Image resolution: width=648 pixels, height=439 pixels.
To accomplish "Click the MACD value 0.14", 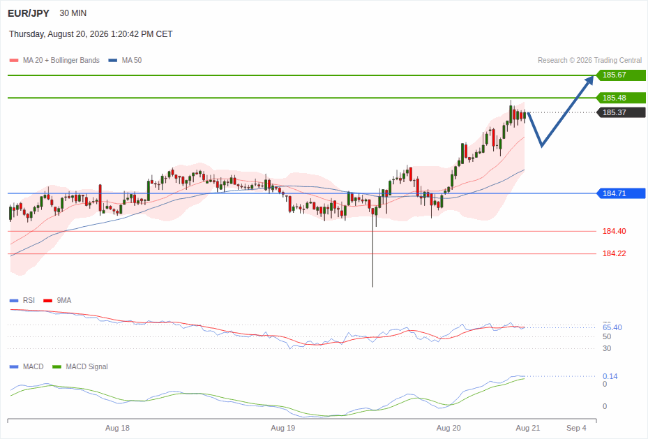I will click(610, 376).
